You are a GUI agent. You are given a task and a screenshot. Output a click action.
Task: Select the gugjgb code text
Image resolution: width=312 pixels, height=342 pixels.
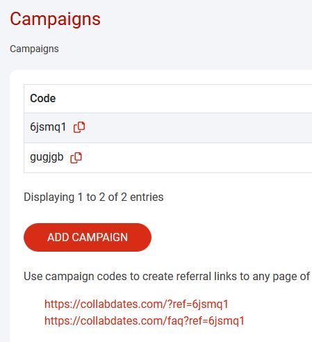point(47,158)
